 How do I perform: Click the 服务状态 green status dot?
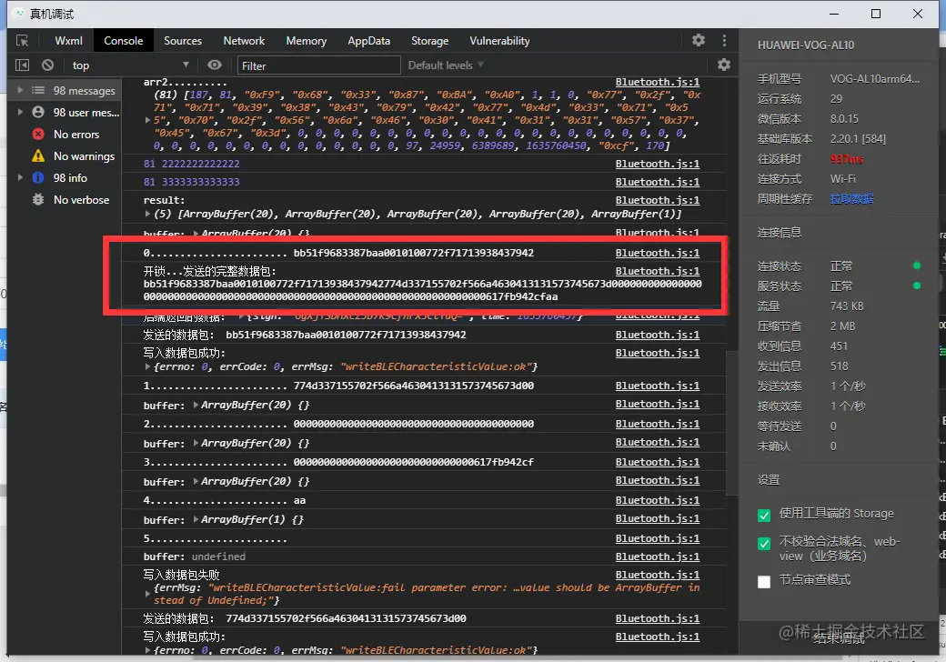(x=917, y=286)
